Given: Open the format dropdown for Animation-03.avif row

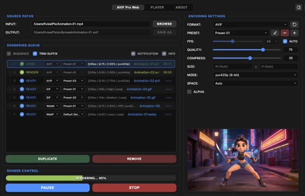Looking at the screenshot, I should [x=52, y=81].
